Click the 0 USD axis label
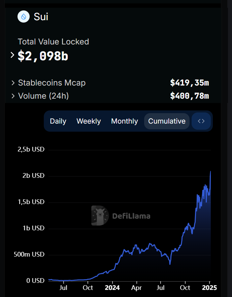Image resolution: width=232 pixels, height=297 pixels. tap(35, 280)
